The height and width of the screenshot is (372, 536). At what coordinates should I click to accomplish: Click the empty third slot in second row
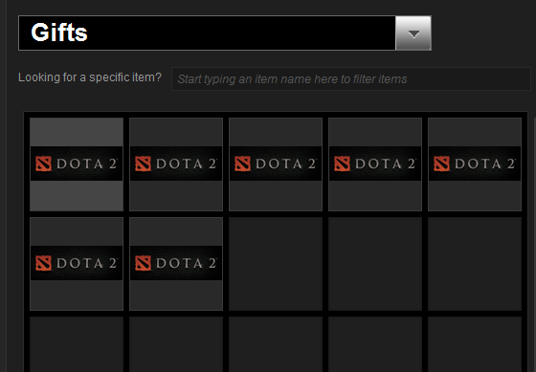pyautogui.click(x=276, y=264)
